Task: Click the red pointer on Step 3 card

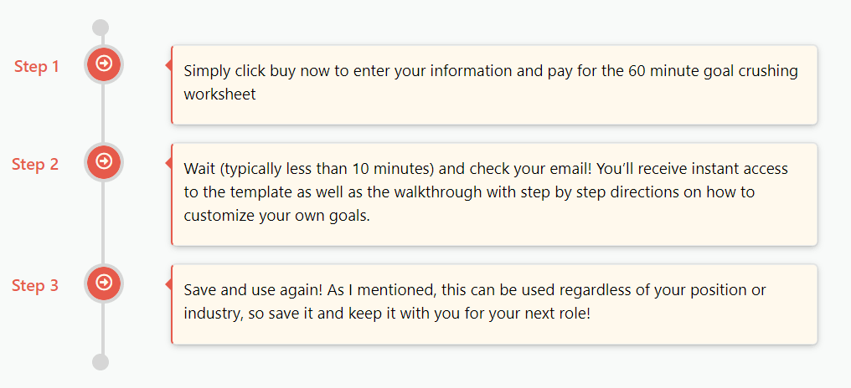Action: 168,284
